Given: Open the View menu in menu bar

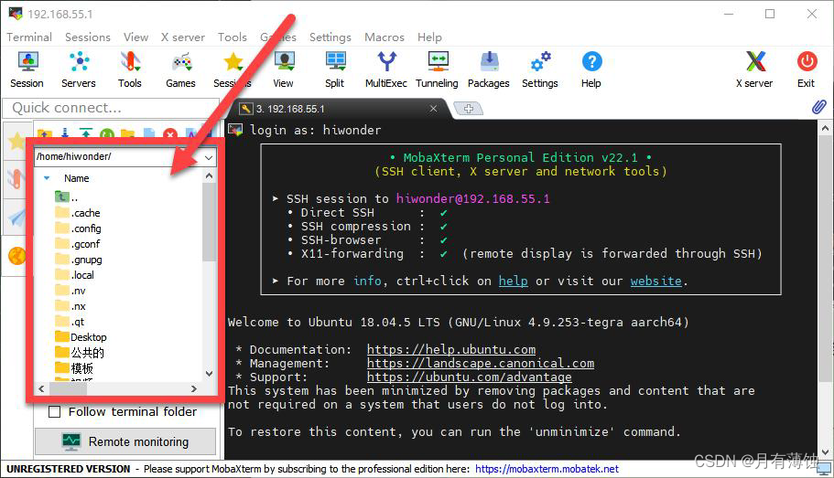Looking at the screenshot, I should tap(136, 37).
